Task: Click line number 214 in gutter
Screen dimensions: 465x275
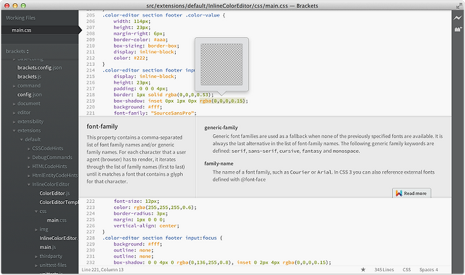Action: pyautogui.click(x=90, y=70)
